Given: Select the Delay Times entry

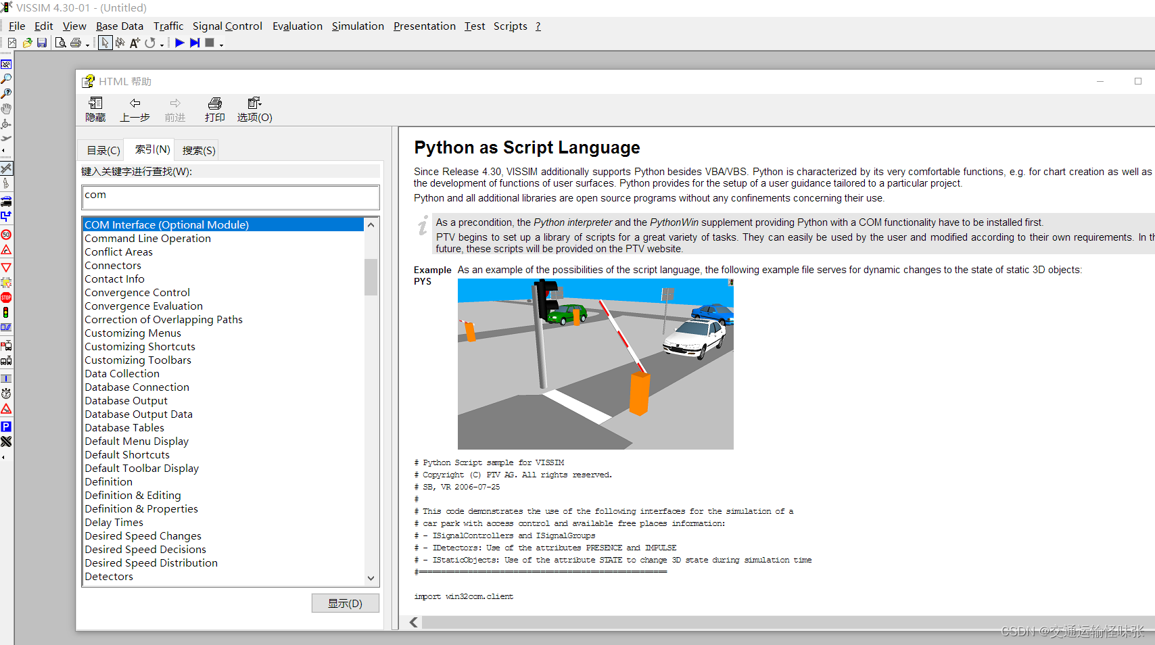Looking at the screenshot, I should tap(114, 522).
